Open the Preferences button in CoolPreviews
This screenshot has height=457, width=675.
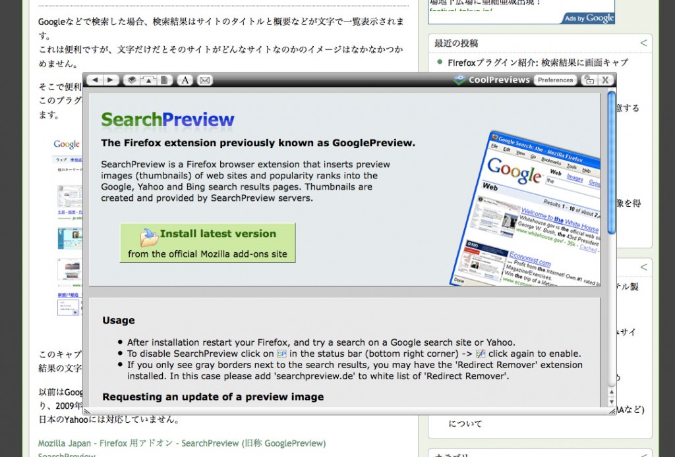tap(555, 80)
